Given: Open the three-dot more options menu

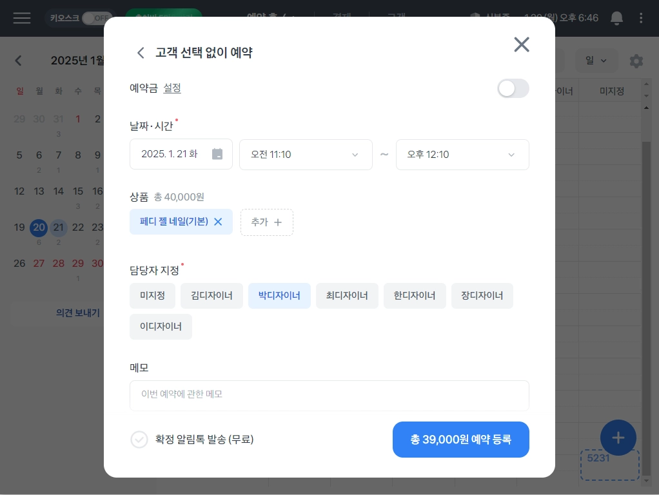Looking at the screenshot, I should [x=641, y=18].
